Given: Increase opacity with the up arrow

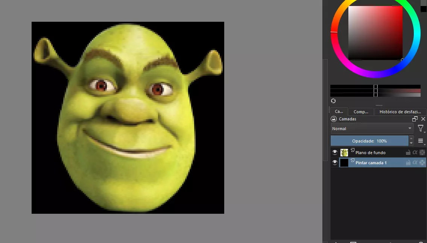Looking at the screenshot, I should click(411, 139).
